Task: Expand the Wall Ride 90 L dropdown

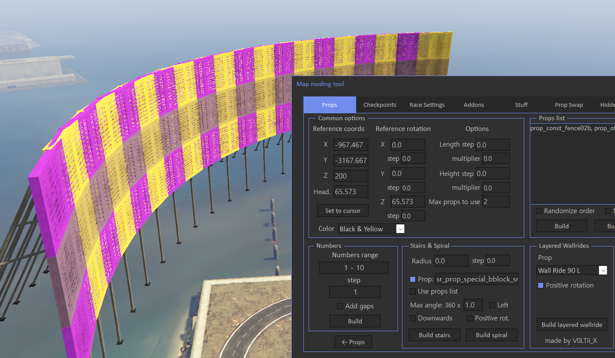Action: tap(603, 270)
